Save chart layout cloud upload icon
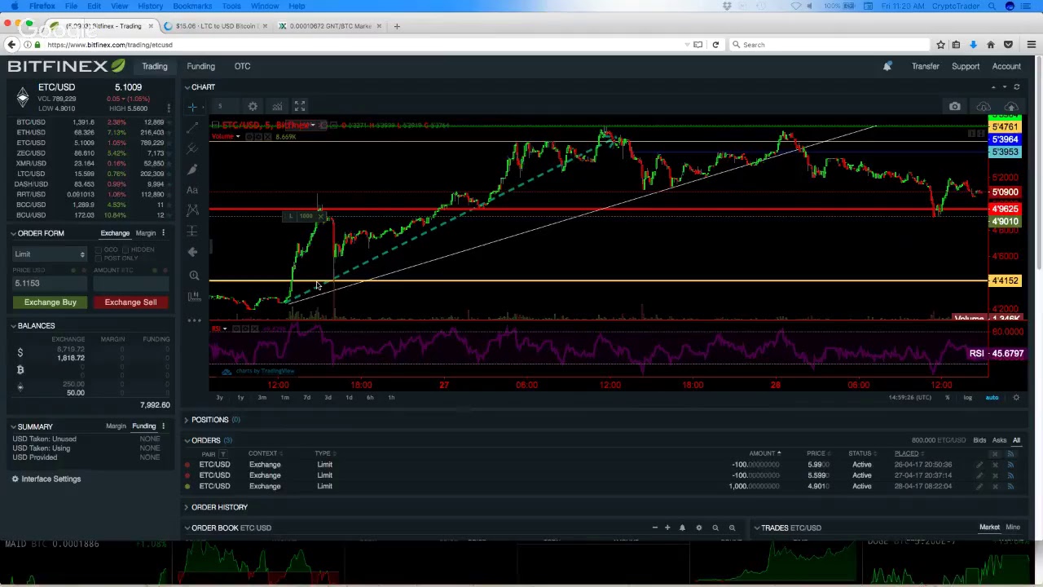 pyautogui.click(x=1011, y=107)
